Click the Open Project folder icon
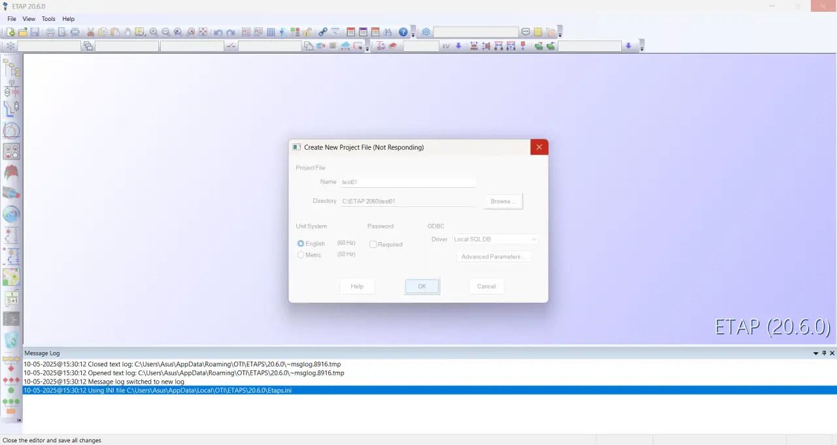837x445 pixels. 22,32
